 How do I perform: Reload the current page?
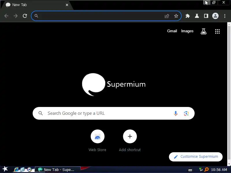(25, 16)
